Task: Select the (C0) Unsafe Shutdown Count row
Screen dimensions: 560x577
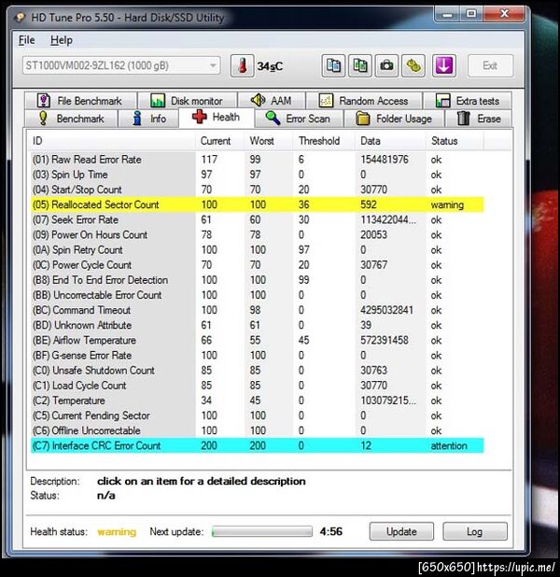Action: pos(257,371)
